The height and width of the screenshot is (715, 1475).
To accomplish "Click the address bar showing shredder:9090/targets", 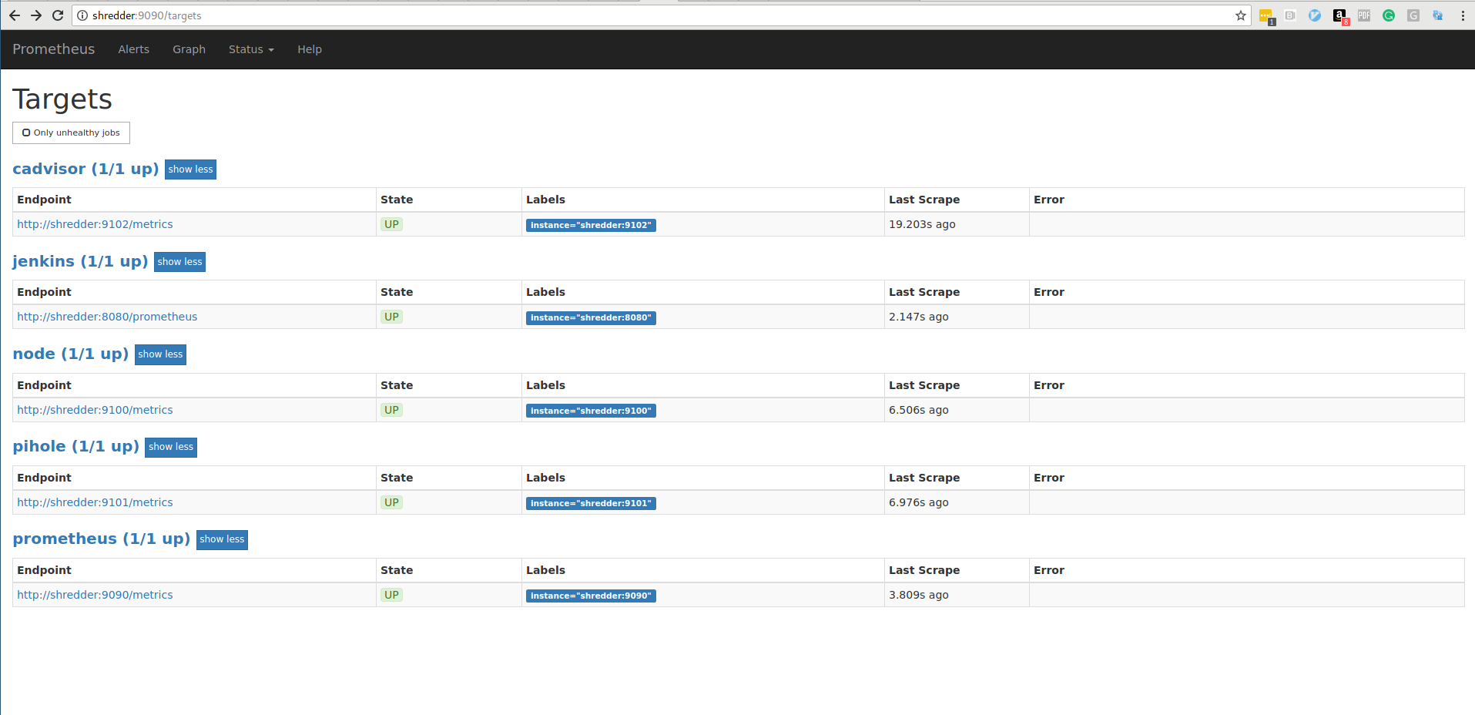I will [x=662, y=15].
